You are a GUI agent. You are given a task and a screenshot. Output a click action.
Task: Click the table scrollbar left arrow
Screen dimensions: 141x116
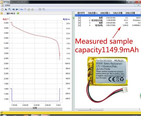76,109
